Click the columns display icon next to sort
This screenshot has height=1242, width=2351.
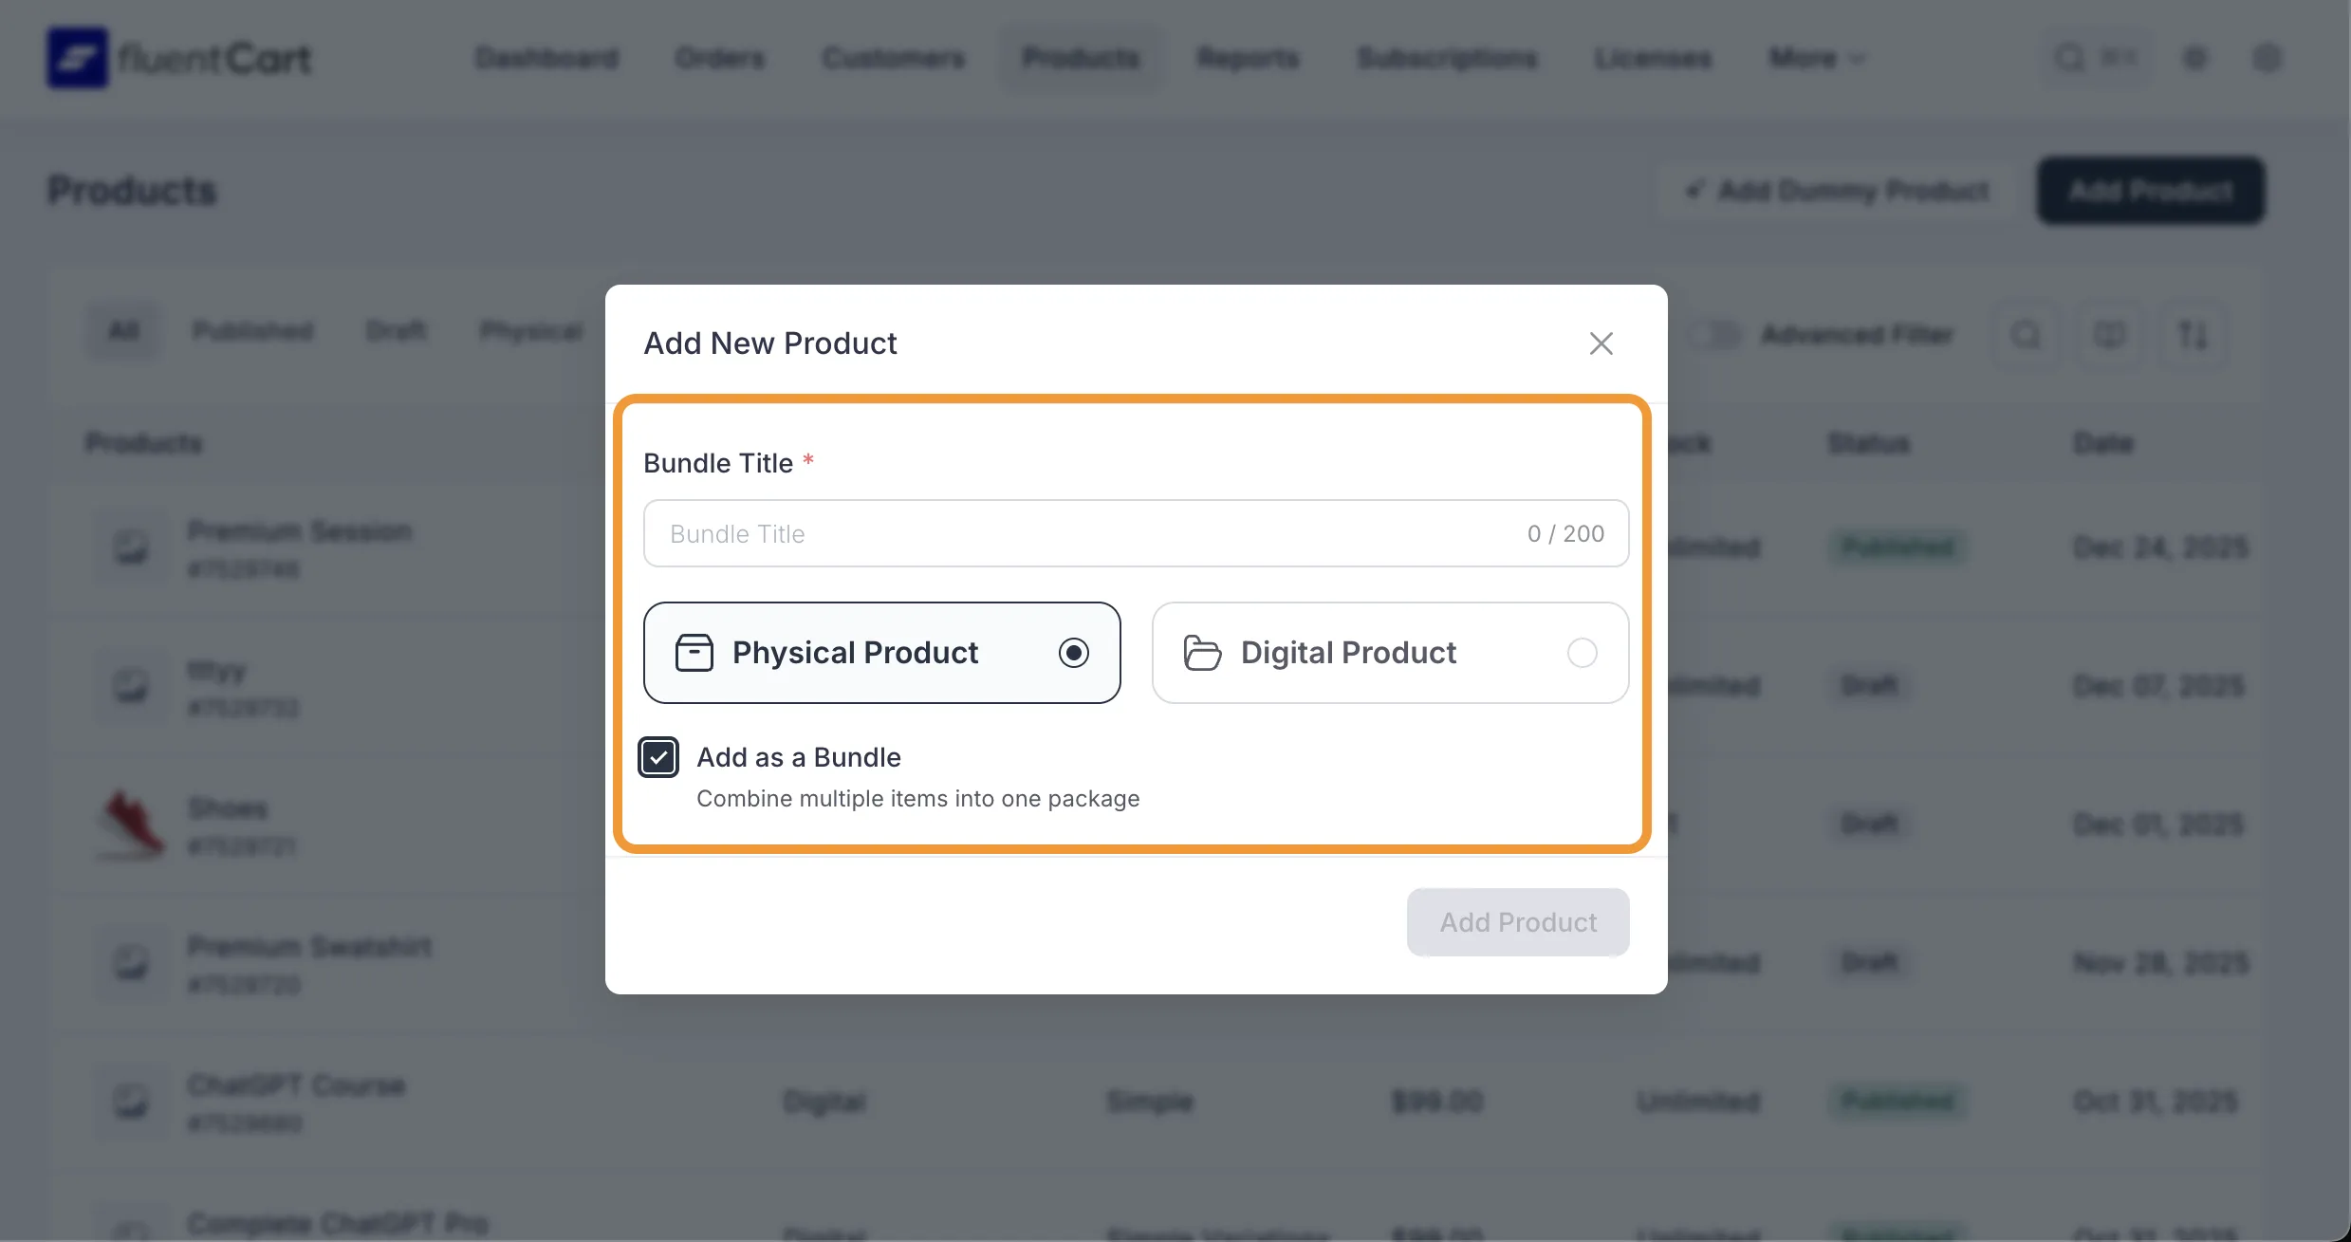[x=2109, y=334]
